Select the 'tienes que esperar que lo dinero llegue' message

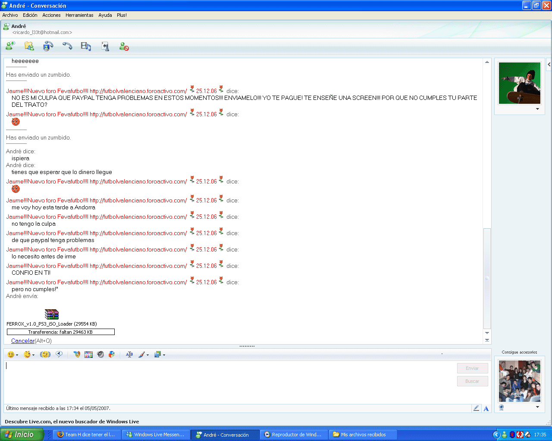pos(62,172)
